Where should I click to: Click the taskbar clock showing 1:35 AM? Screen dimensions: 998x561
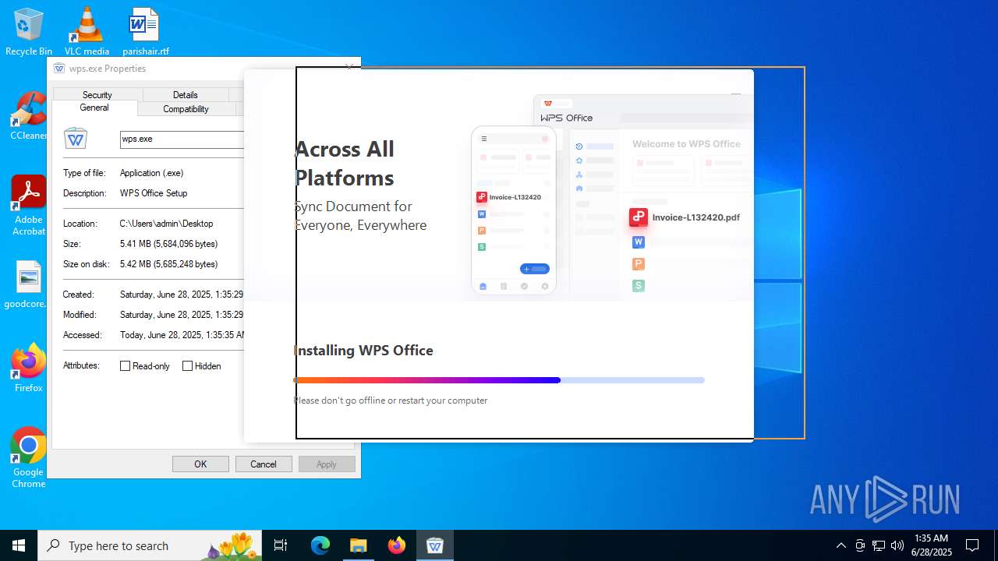point(931,545)
